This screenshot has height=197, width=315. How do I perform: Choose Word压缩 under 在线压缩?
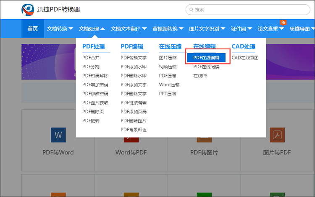click(x=169, y=85)
